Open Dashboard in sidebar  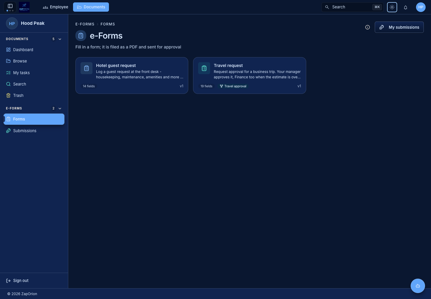34,50
